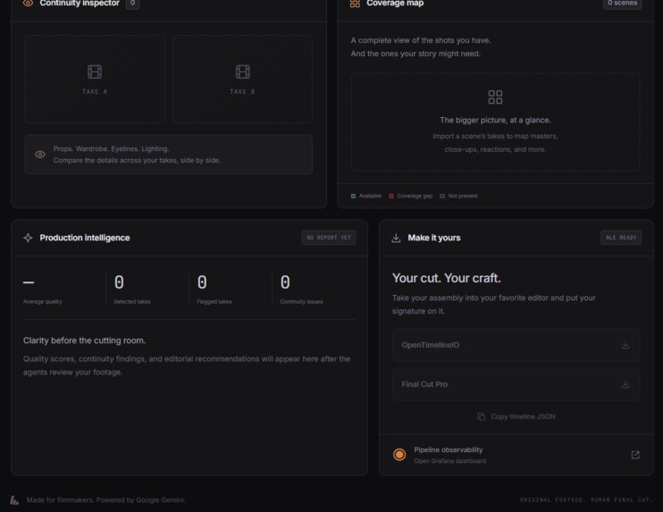Click the large grid icon in coverage dropzone

(495, 97)
